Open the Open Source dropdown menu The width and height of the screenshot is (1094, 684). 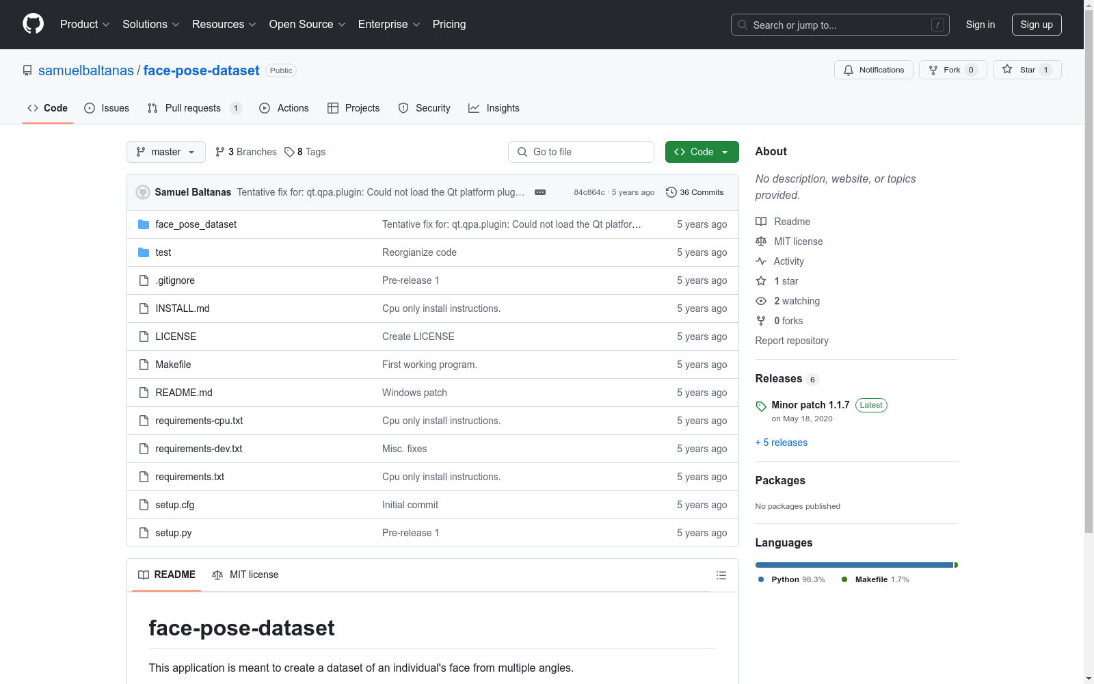click(x=308, y=25)
